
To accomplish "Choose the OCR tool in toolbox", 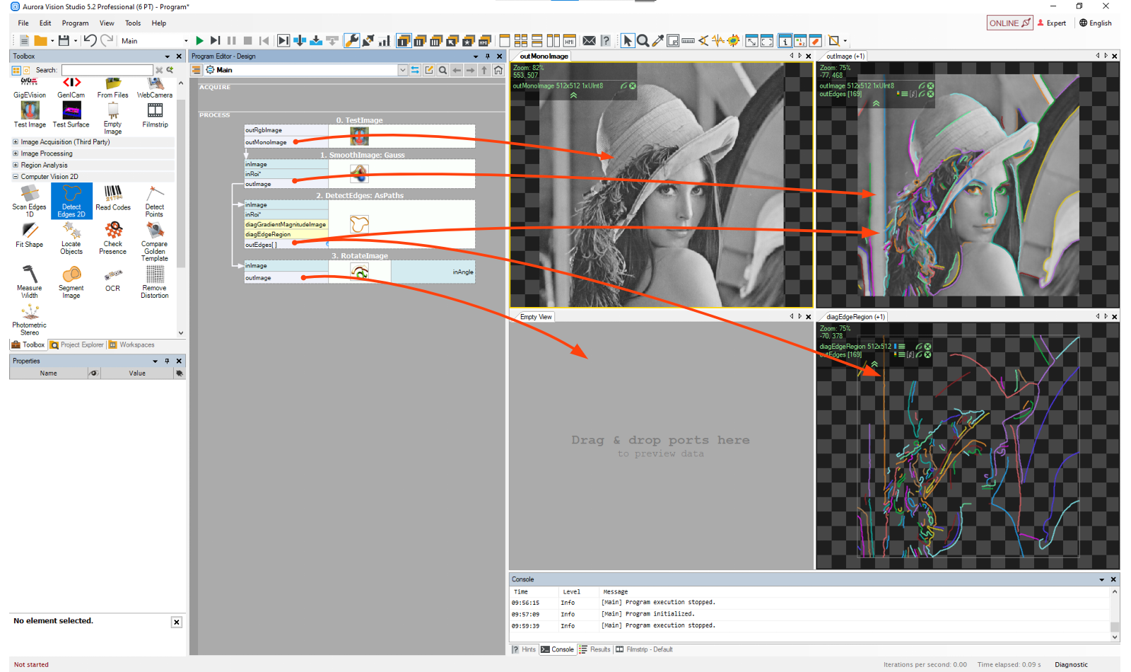I will 112,279.
